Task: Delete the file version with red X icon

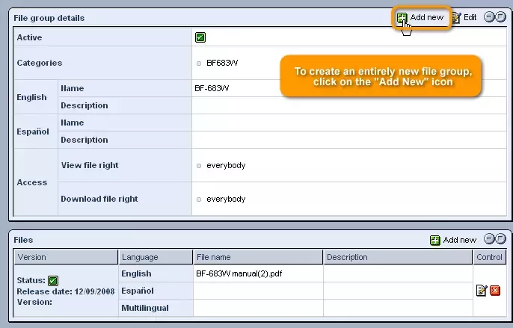Action: tap(495, 291)
